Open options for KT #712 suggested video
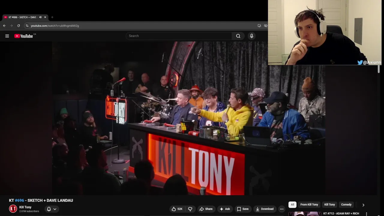This screenshot has width=384, height=216. 366,214
